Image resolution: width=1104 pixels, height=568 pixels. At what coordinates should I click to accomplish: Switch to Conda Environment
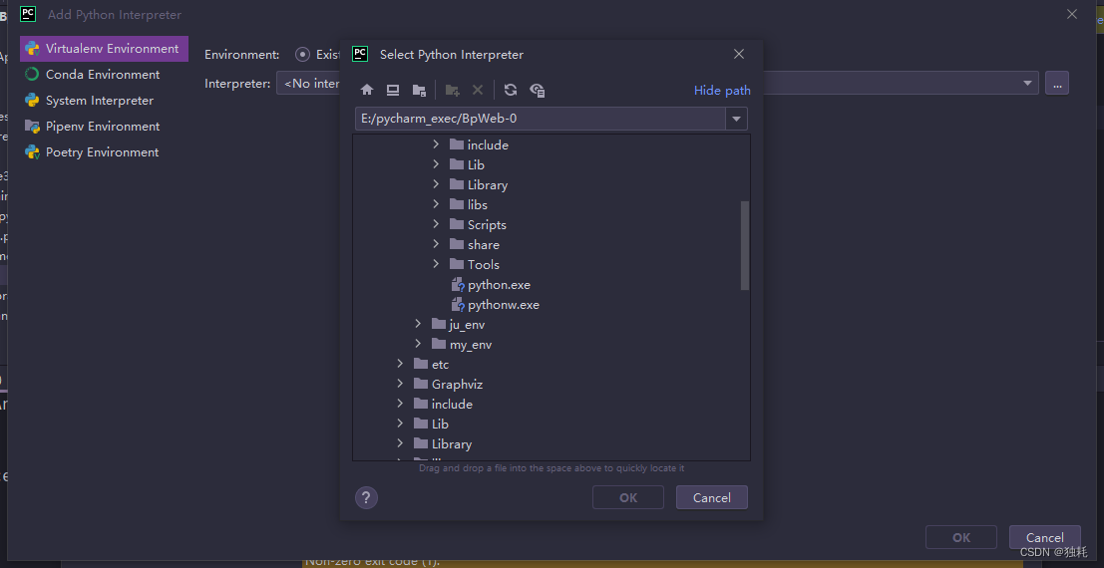pyautogui.click(x=104, y=74)
